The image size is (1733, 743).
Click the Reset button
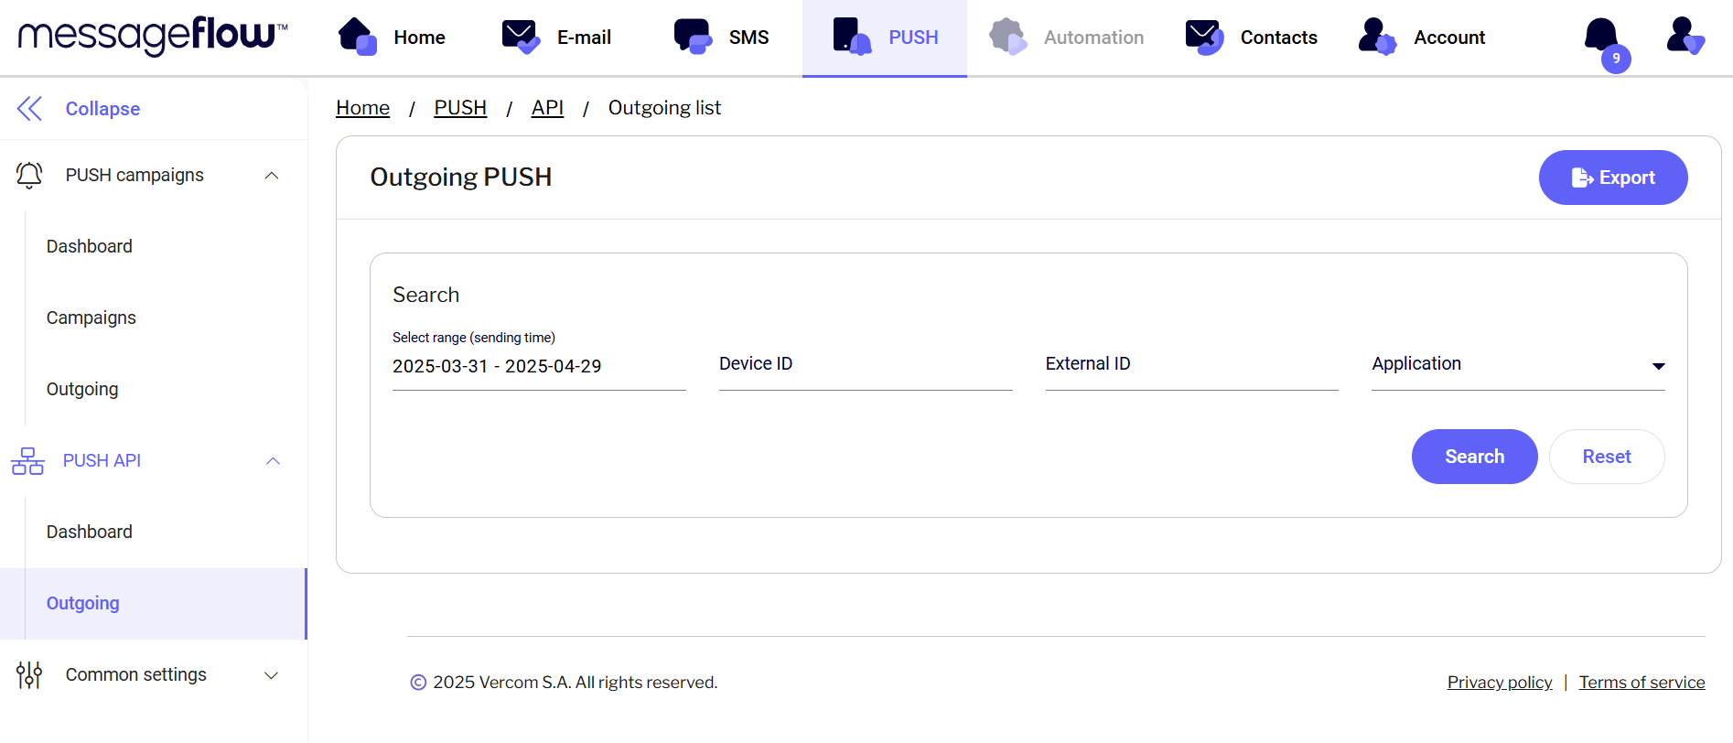tap(1606, 457)
